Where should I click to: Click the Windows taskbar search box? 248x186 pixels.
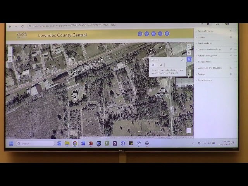[x=35, y=143]
